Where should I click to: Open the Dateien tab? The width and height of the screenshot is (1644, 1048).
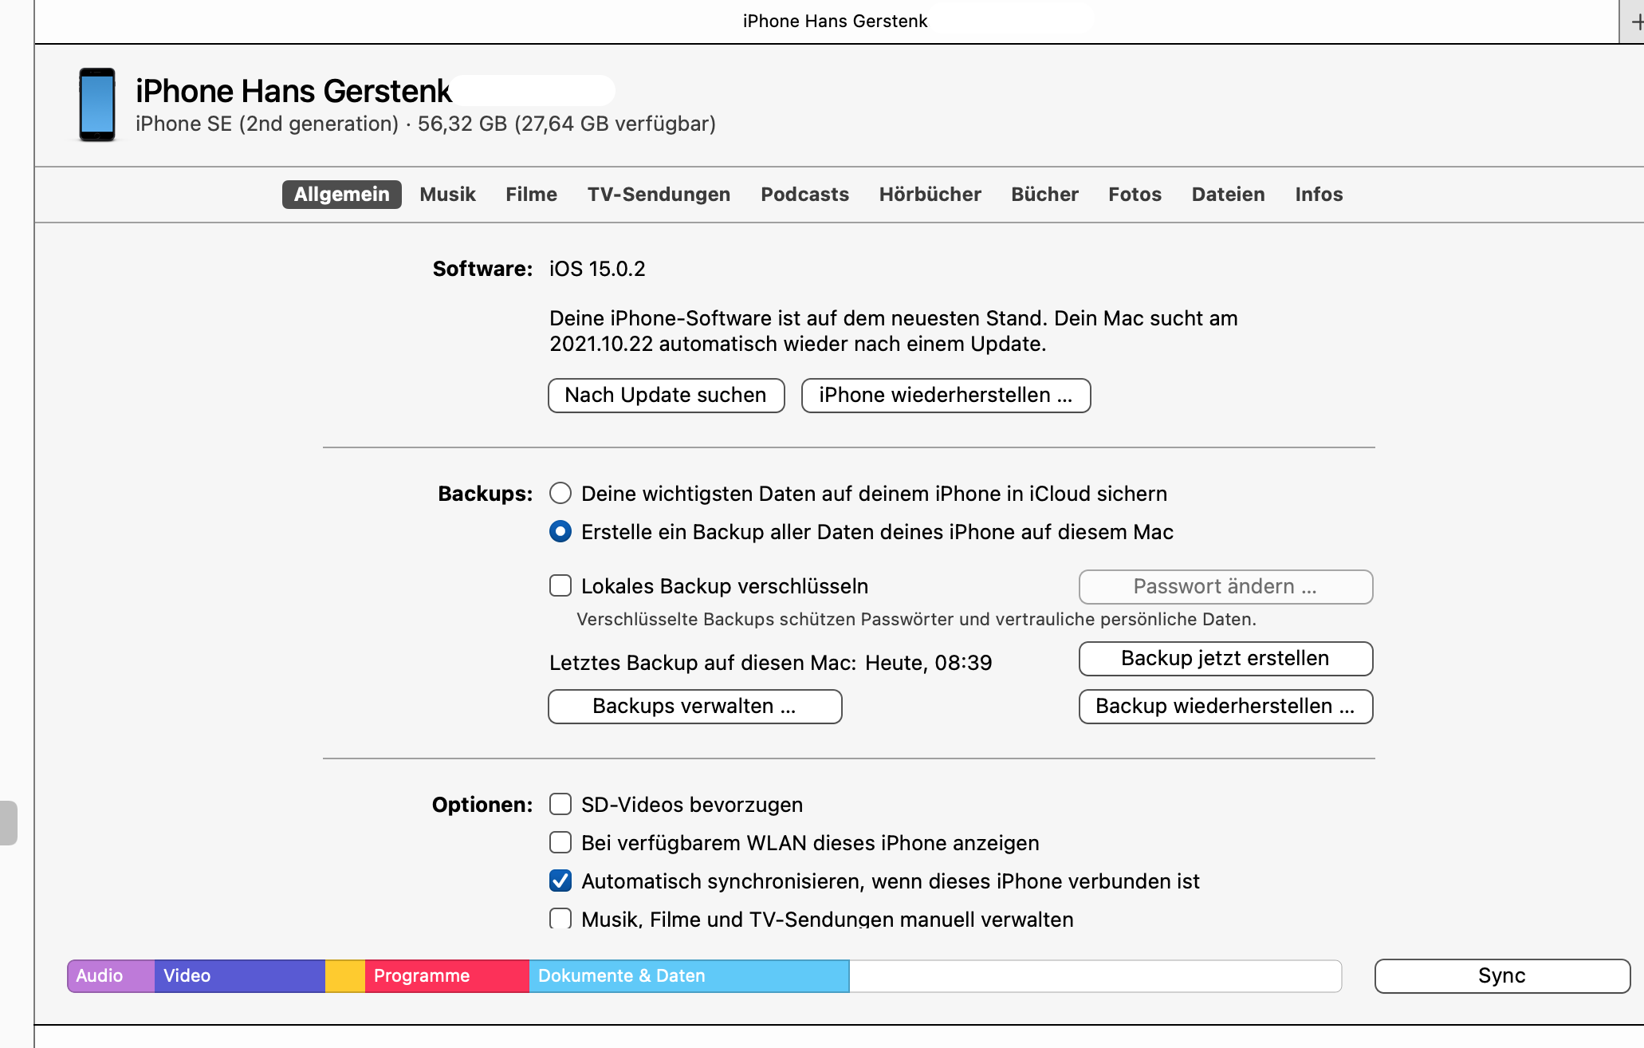point(1228,195)
